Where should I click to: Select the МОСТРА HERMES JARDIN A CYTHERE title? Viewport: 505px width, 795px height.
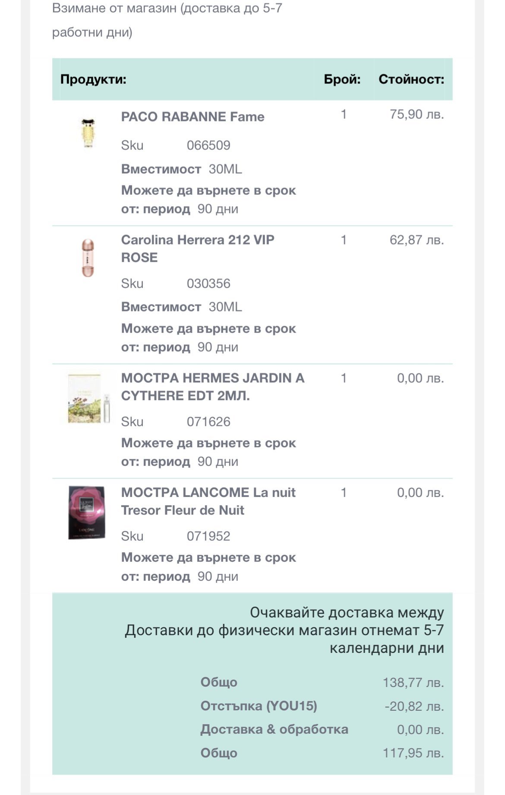click(212, 387)
